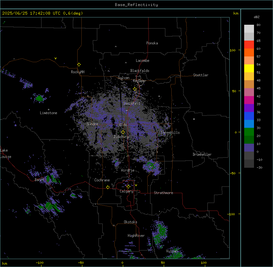The height and width of the screenshot is (267, 273).
Task: Click the Strathmore label
Action: (x=163, y=193)
